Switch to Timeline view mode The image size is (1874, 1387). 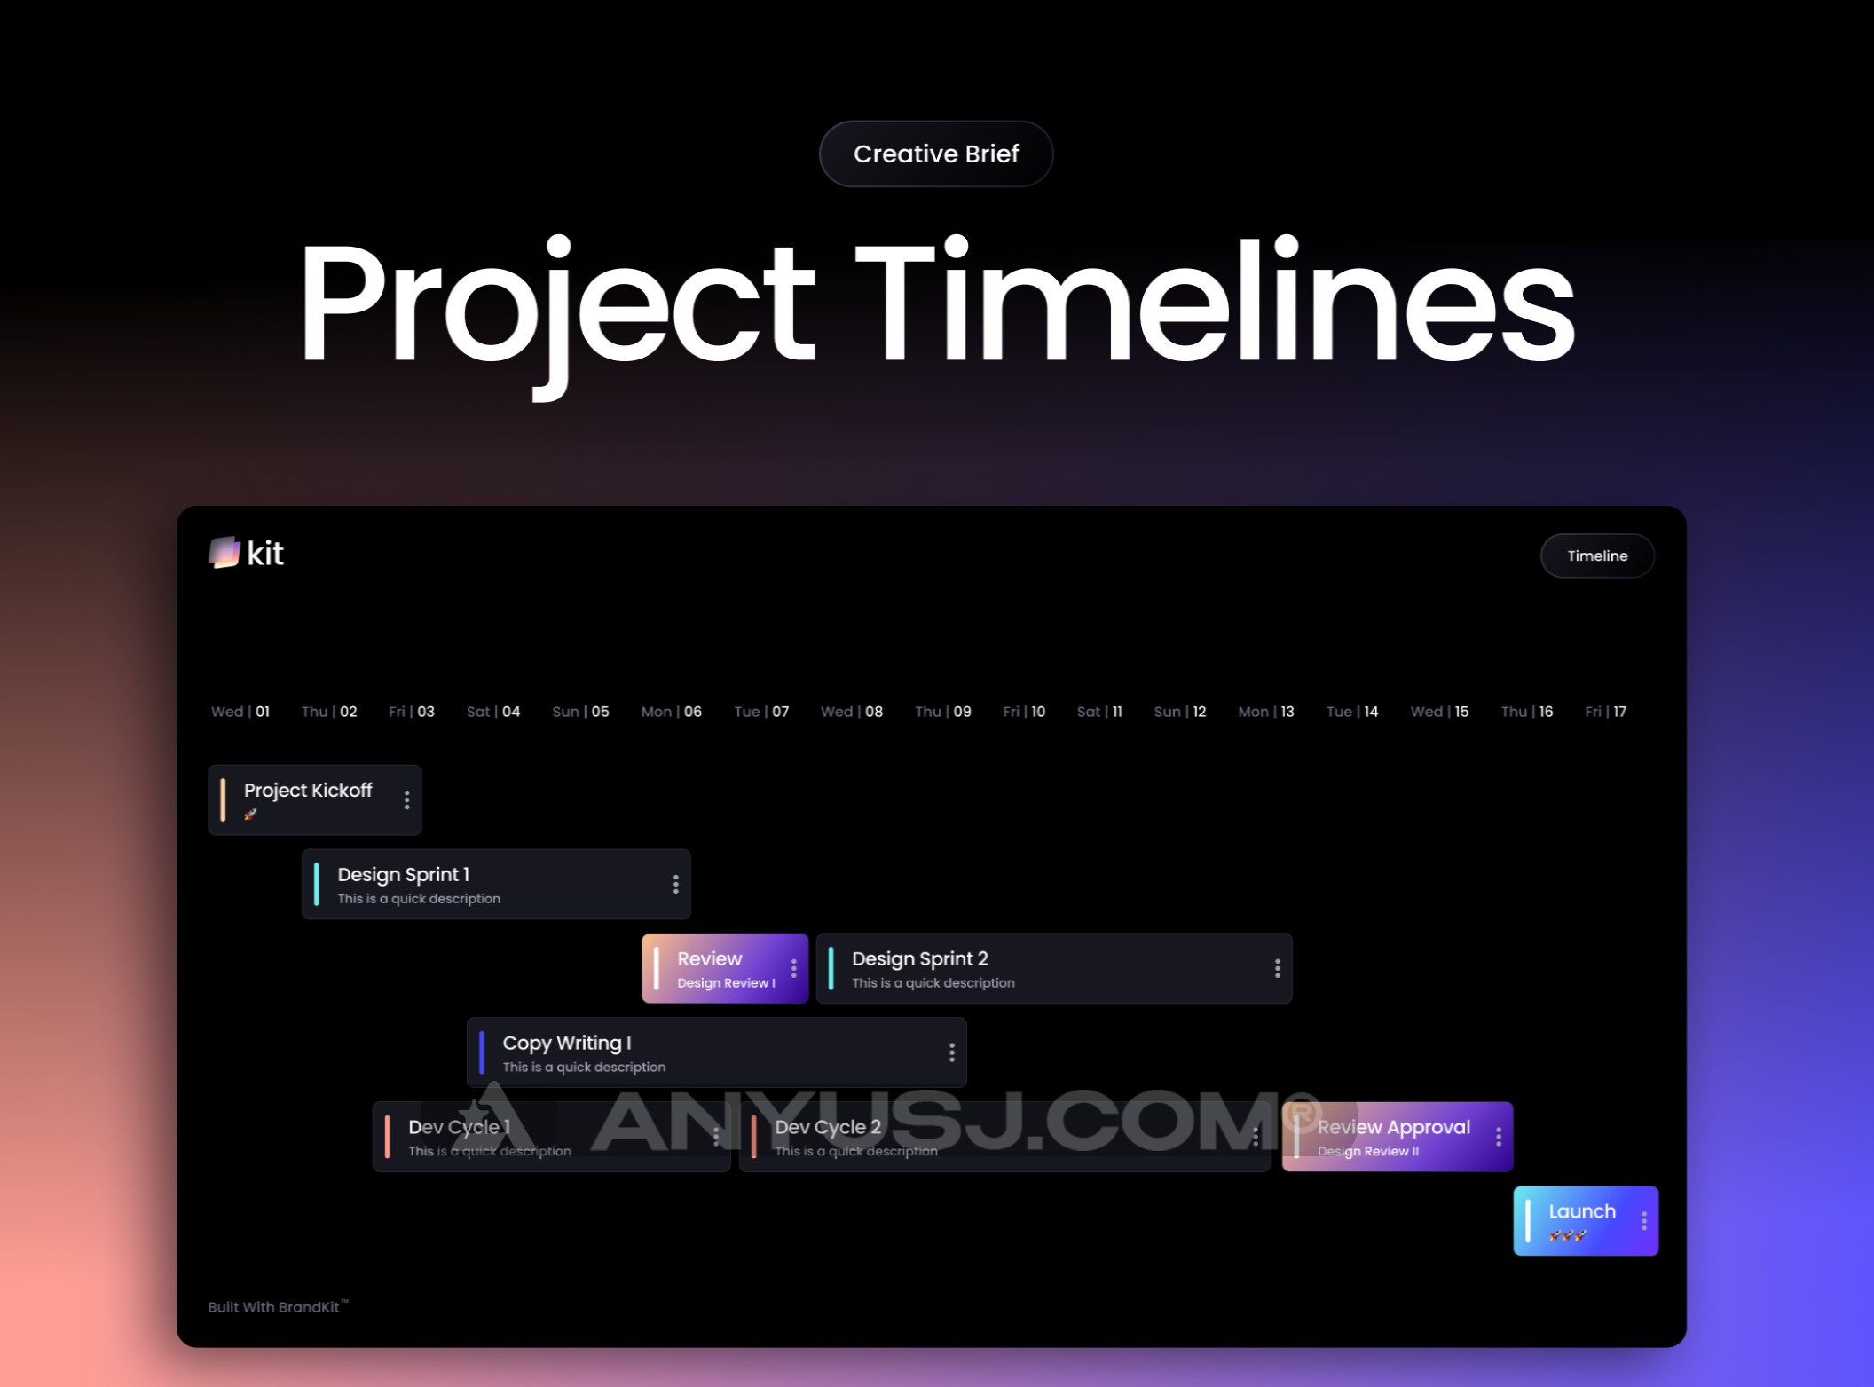coord(1599,556)
